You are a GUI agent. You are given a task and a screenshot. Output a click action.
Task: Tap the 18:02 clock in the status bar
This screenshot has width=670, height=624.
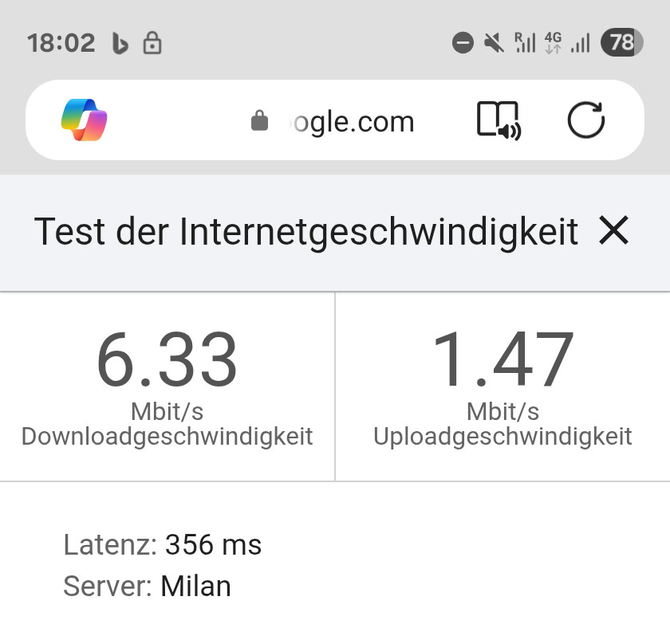coord(61,42)
